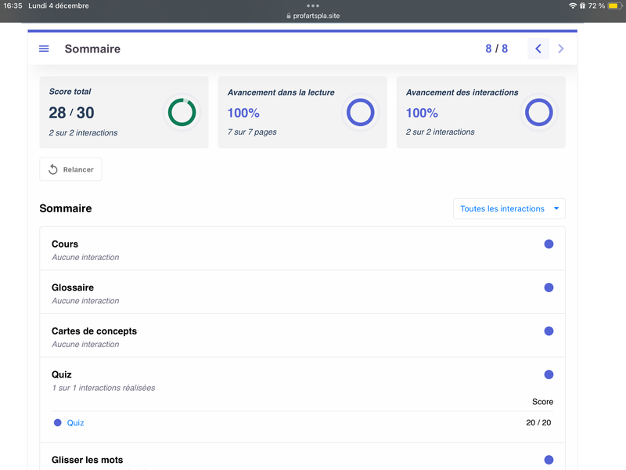The width and height of the screenshot is (626, 470).
Task: Open the Glossaire section entry
Action: coord(73,287)
